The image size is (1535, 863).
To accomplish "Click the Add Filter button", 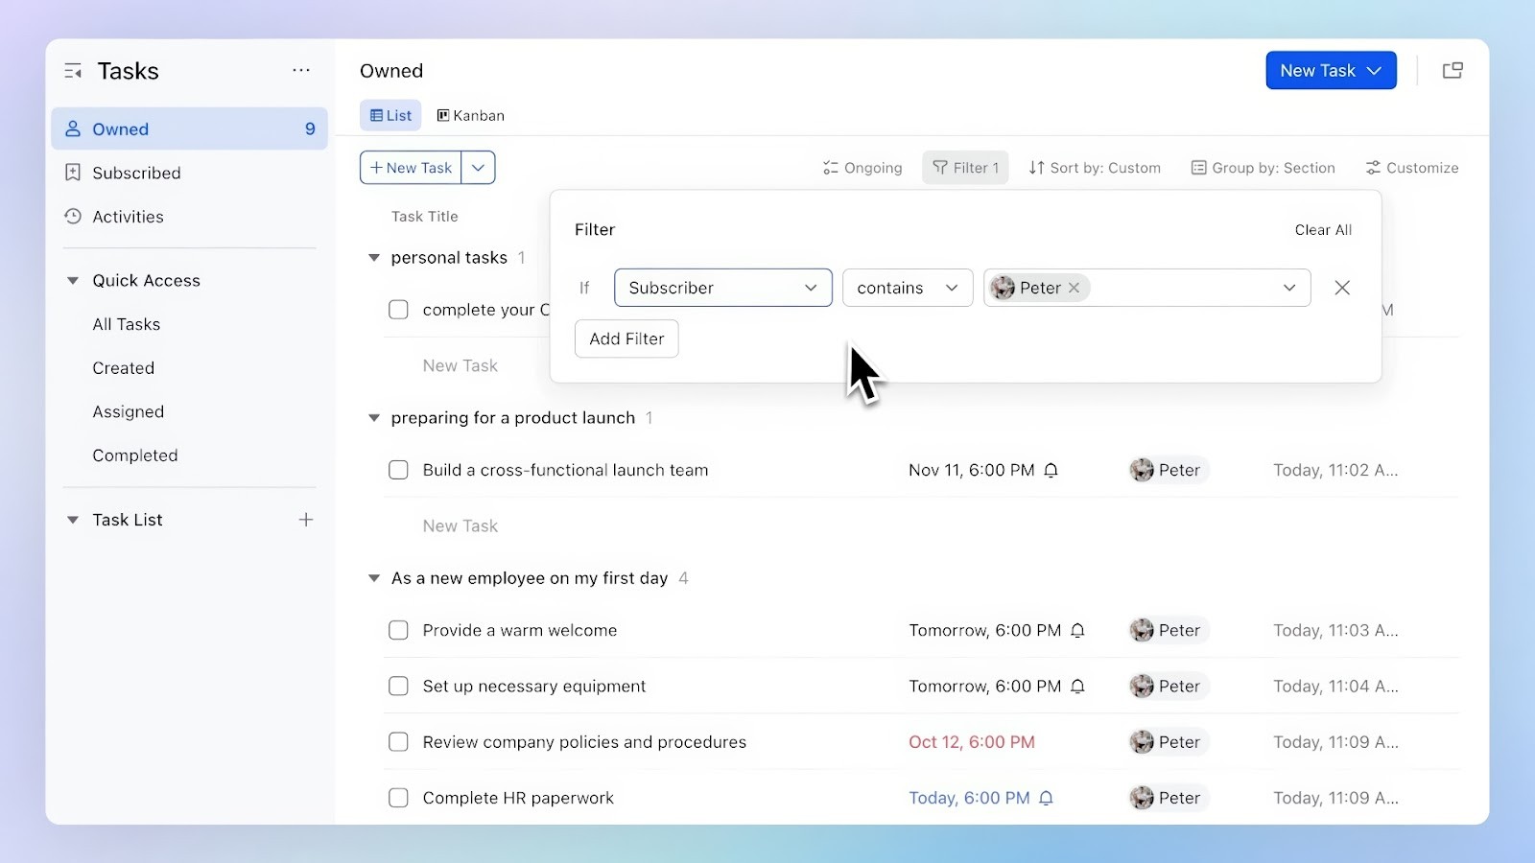I will tap(626, 338).
